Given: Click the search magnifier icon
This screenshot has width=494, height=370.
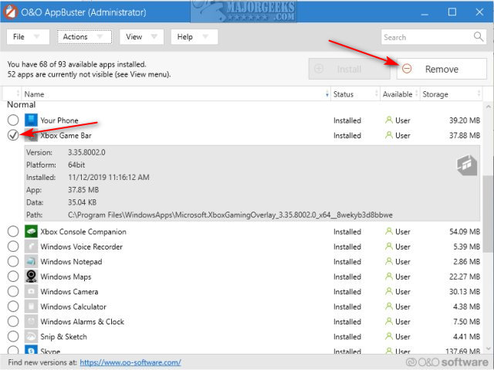Looking at the screenshot, I should [479, 36].
